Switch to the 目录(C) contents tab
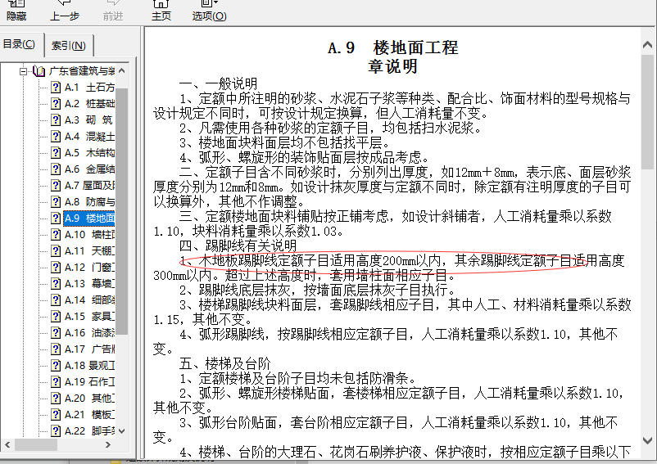Image resolution: width=657 pixels, height=464 pixels. (19, 44)
